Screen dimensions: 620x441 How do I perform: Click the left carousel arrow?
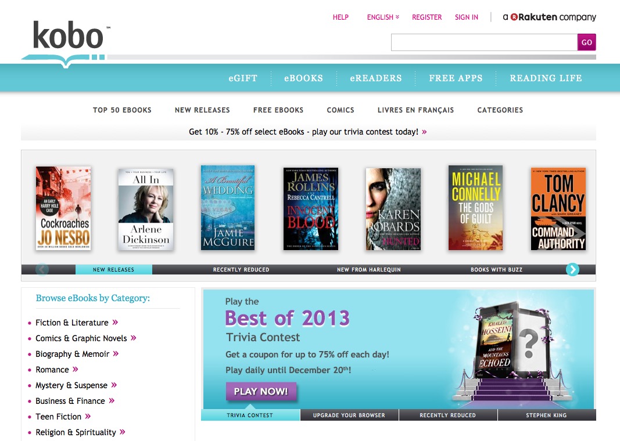(x=41, y=269)
